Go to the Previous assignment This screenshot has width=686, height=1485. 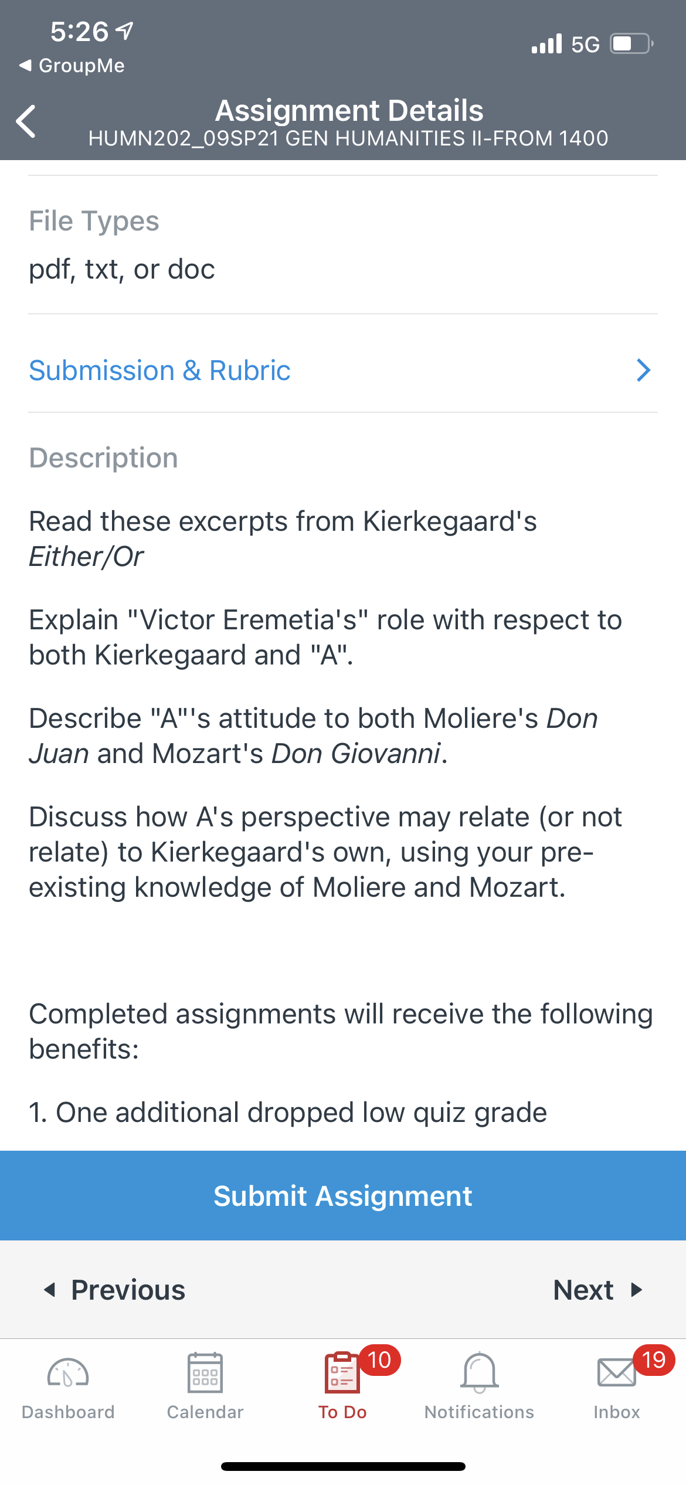(x=114, y=1290)
